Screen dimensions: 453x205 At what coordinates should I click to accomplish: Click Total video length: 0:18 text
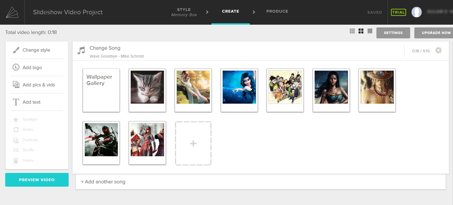click(x=31, y=32)
